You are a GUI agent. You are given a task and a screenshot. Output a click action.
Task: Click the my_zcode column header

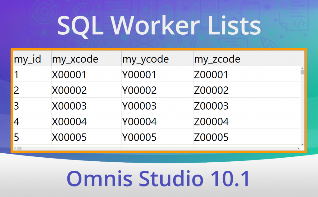[249, 59]
